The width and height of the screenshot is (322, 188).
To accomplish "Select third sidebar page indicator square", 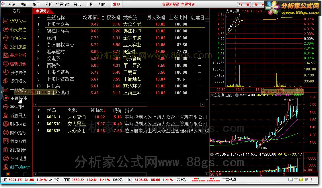I will point(25,174).
